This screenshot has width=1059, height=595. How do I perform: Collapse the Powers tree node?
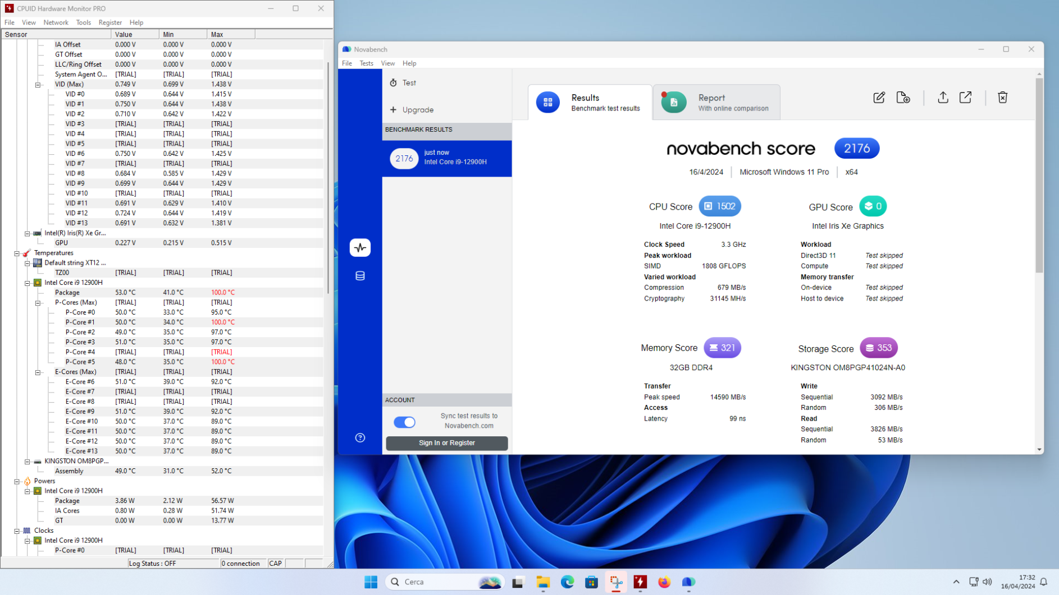point(17,481)
